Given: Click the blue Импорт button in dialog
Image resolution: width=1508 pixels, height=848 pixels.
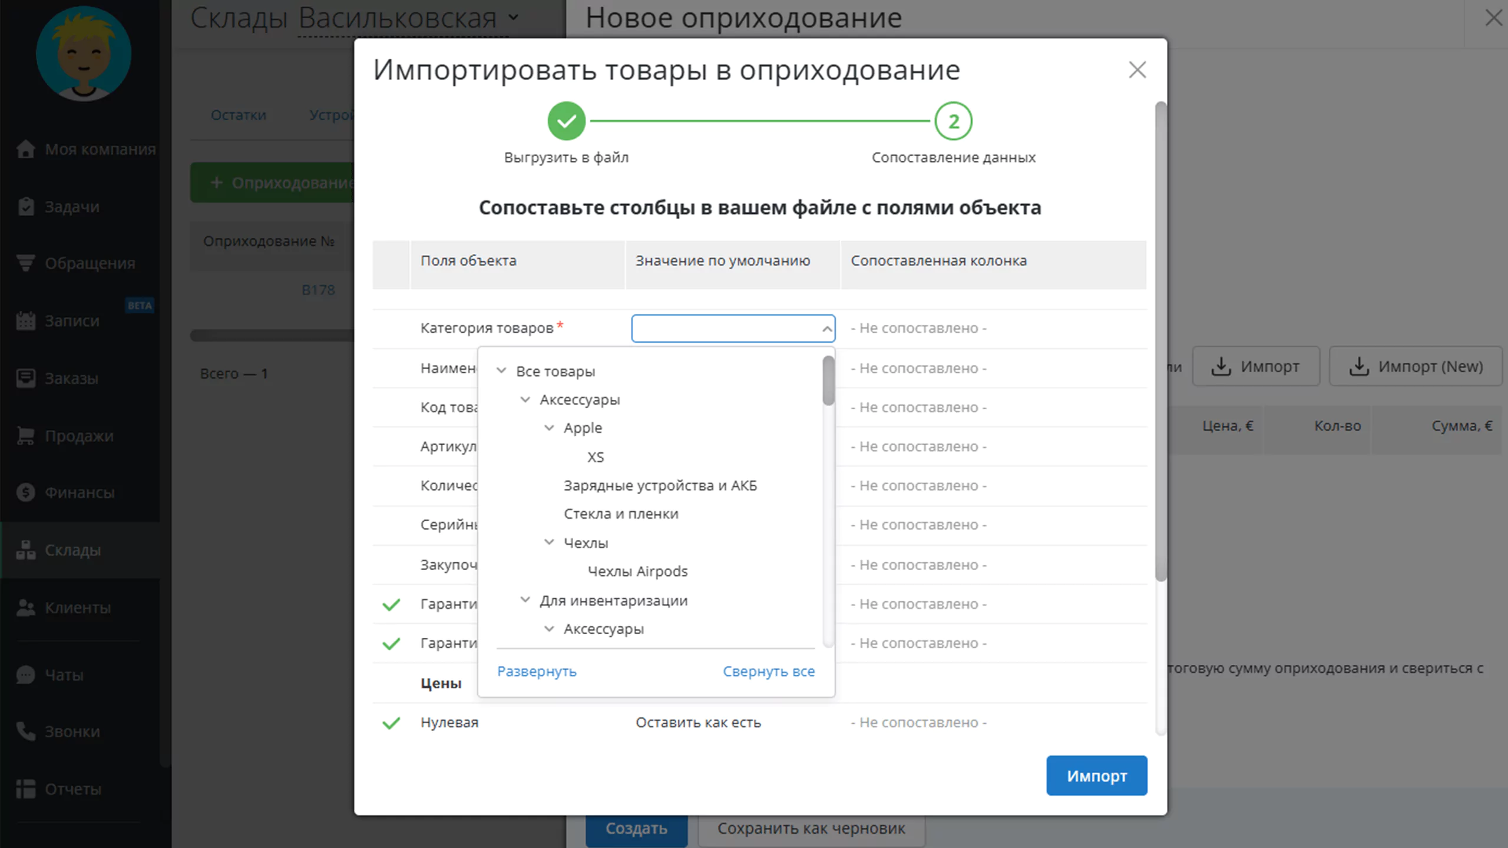Looking at the screenshot, I should coord(1097,776).
